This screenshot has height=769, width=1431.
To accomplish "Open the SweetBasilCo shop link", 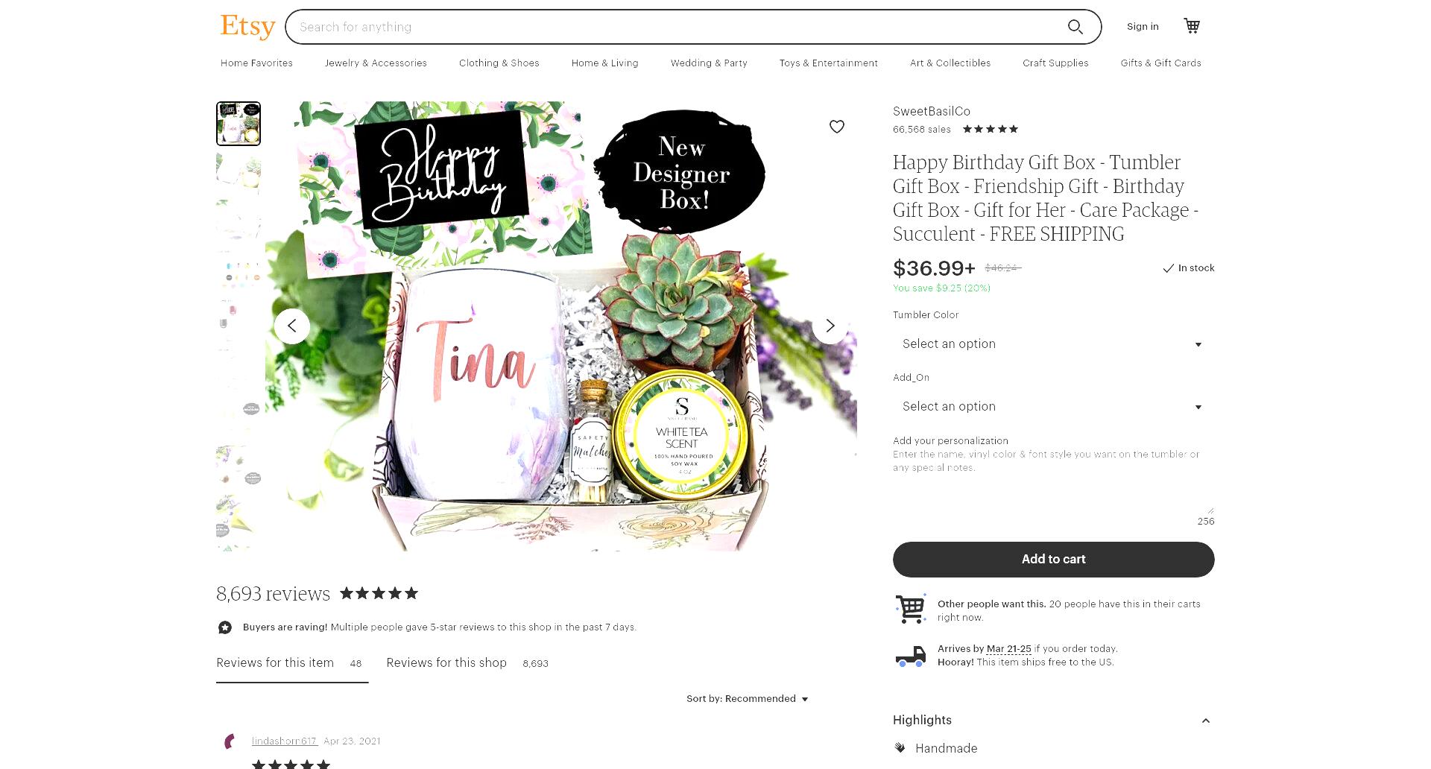I will tap(931, 112).
